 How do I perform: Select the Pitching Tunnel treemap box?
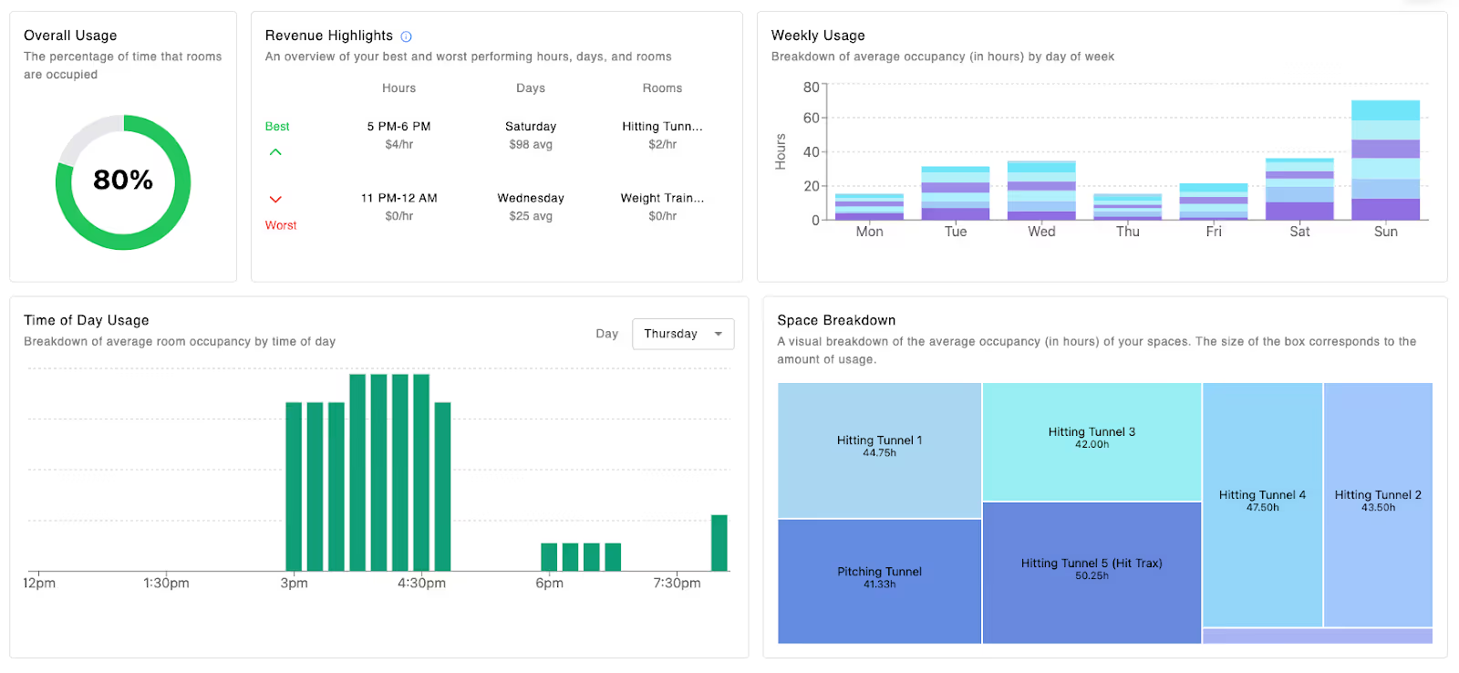[879, 582]
